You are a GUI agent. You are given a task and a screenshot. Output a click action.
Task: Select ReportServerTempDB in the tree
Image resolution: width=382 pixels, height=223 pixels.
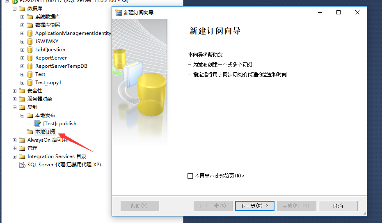(x=61, y=66)
